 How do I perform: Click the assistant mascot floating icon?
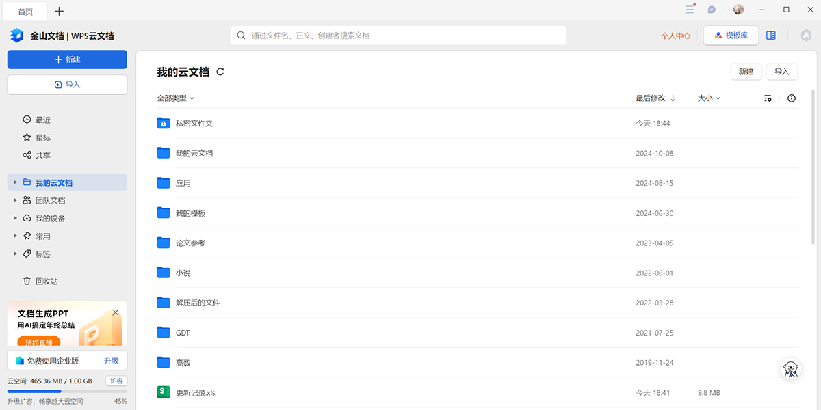pos(792,369)
